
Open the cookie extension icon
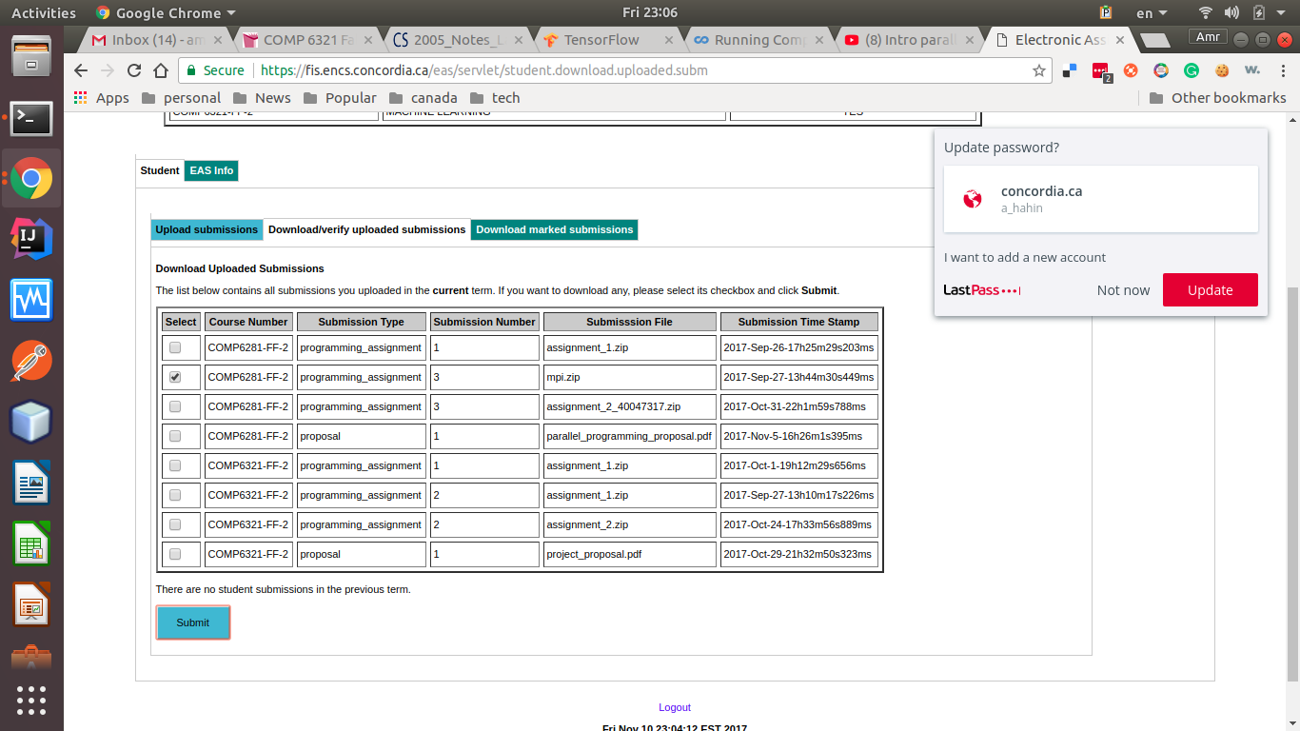tap(1222, 70)
